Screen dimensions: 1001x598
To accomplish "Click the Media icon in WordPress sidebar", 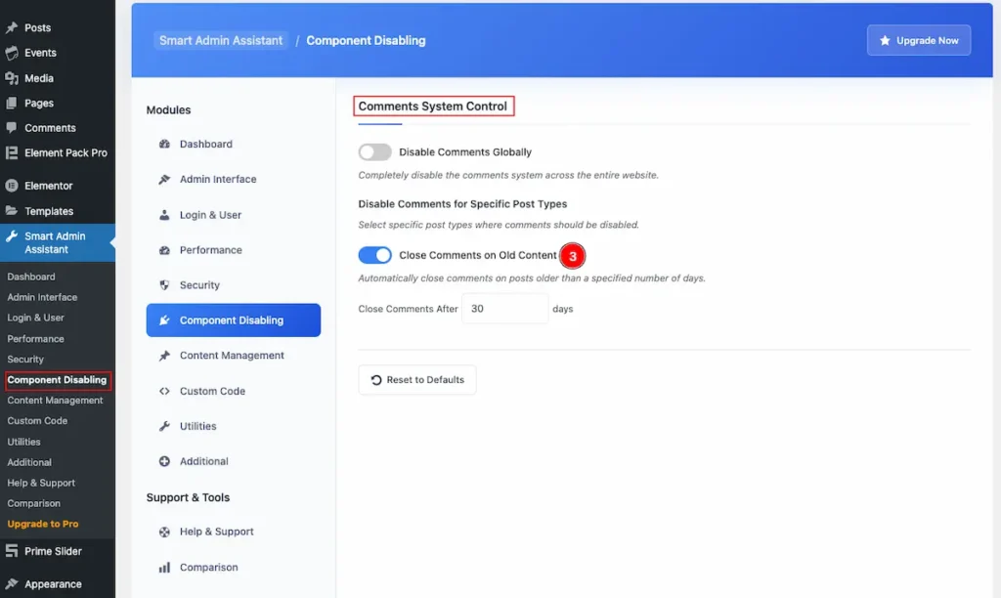I will point(12,78).
